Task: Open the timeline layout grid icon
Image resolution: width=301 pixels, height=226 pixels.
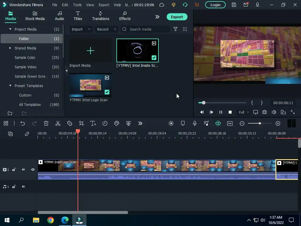Action: tap(6, 123)
